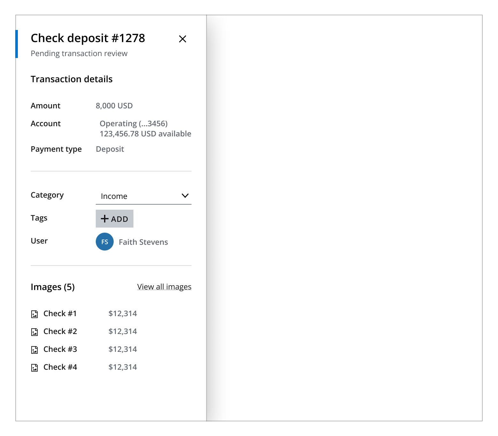498x436 pixels.
Task: Expand the chevron next to Income
Action: 185,196
